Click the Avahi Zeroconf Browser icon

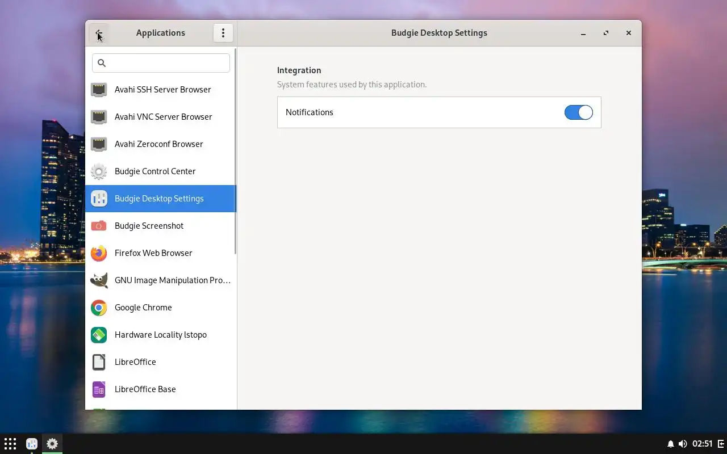[x=99, y=144]
